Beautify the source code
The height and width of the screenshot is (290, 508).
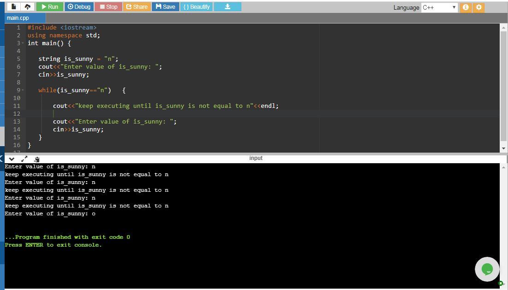[x=196, y=7]
